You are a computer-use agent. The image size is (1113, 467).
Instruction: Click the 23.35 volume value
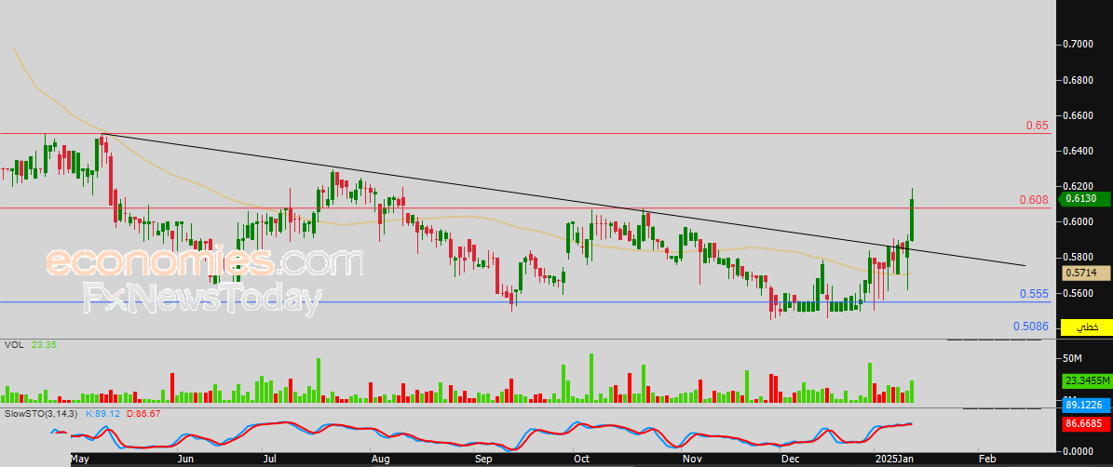[x=44, y=345]
